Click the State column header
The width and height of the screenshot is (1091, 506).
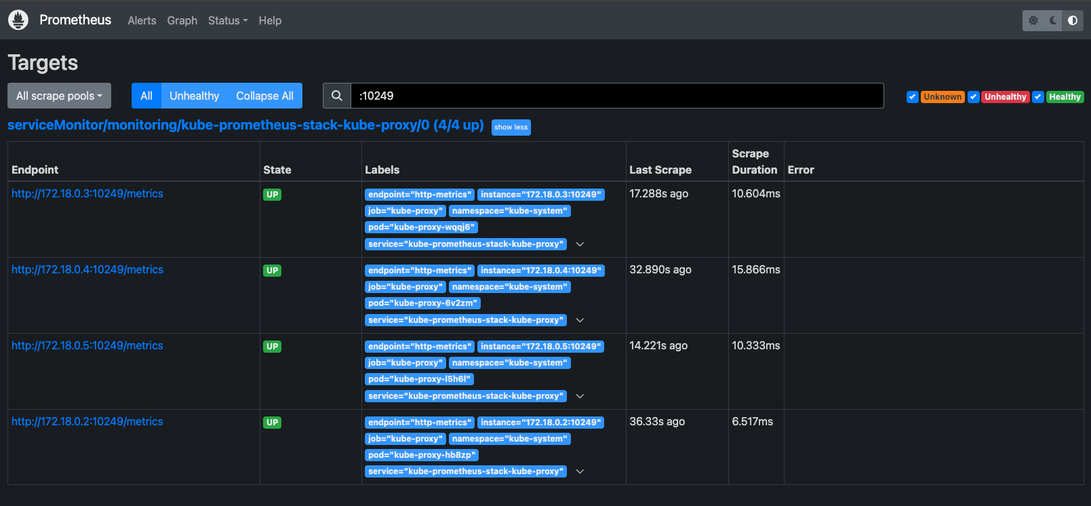pos(277,170)
